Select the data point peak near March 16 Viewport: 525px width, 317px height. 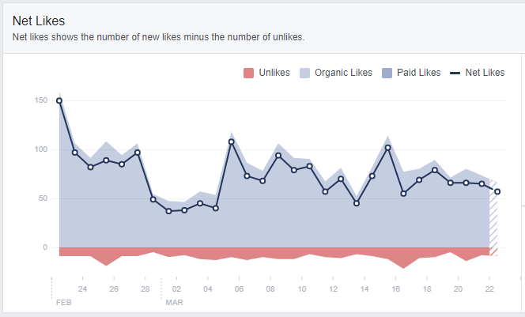[387, 148]
